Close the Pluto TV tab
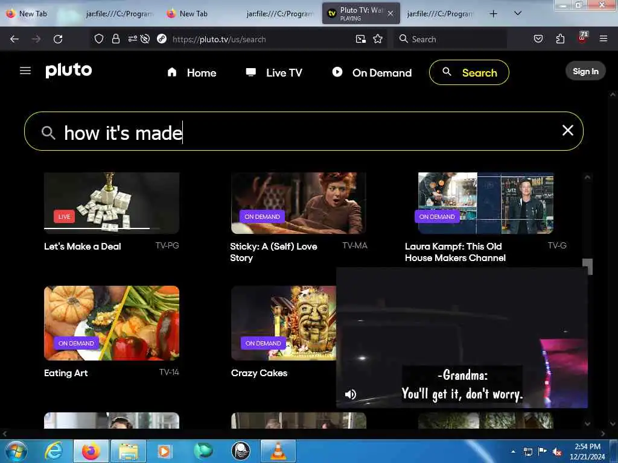This screenshot has width=618, height=463. click(x=390, y=13)
